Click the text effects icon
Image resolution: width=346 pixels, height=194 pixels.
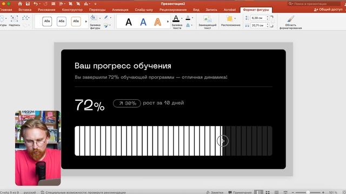click(188, 25)
